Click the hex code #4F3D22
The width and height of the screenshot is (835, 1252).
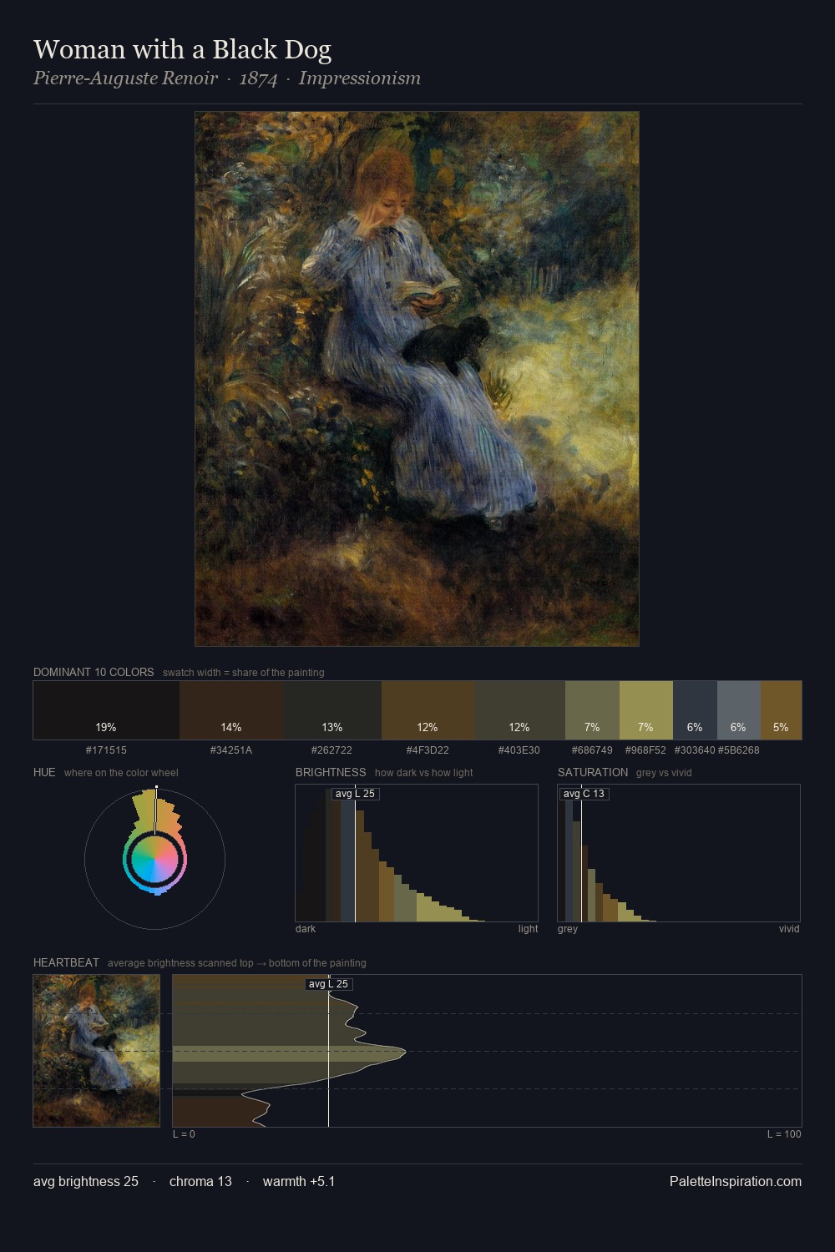pyautogui.click(x=428, y=750)
